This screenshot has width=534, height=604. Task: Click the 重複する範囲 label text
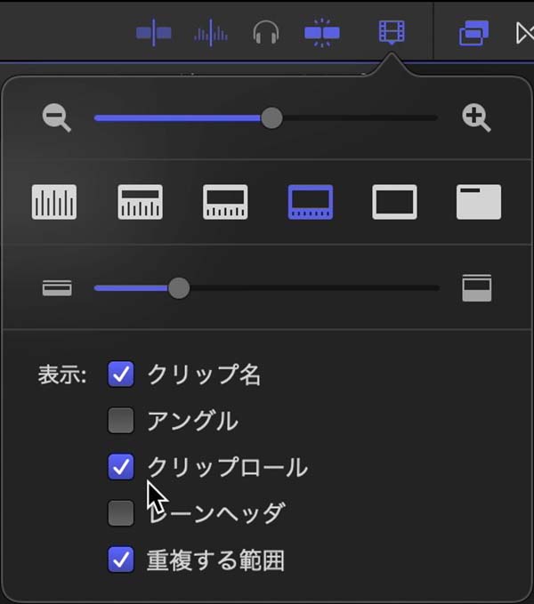pos(215,560)
